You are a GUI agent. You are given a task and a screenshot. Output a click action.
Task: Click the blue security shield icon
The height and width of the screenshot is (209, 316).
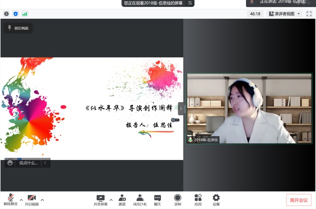coord(16,14)
